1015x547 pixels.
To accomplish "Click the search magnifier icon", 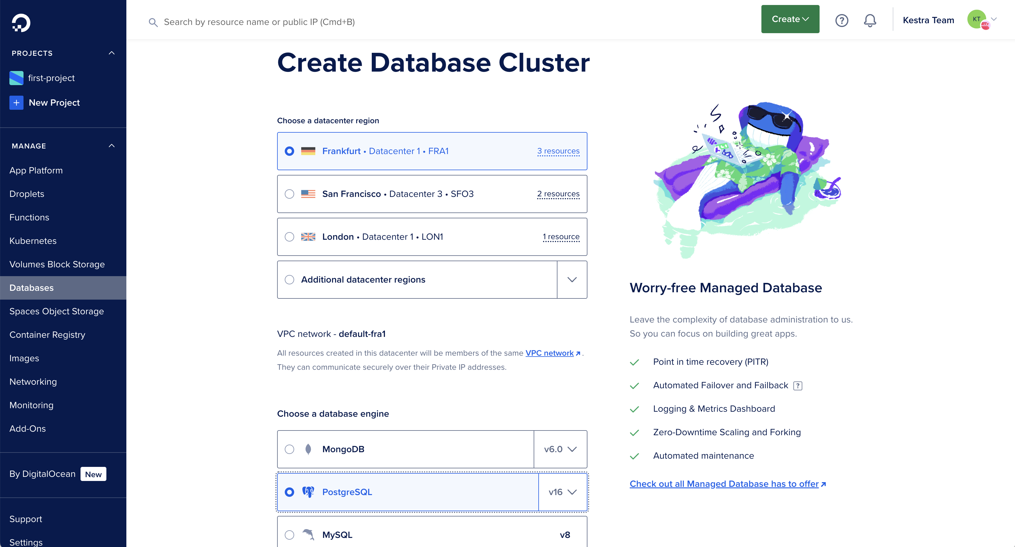I will point(153,22).
